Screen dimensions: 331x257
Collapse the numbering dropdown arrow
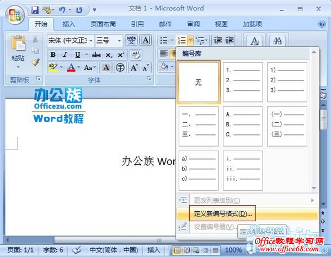pyautogui.click(x=190, y=40)
